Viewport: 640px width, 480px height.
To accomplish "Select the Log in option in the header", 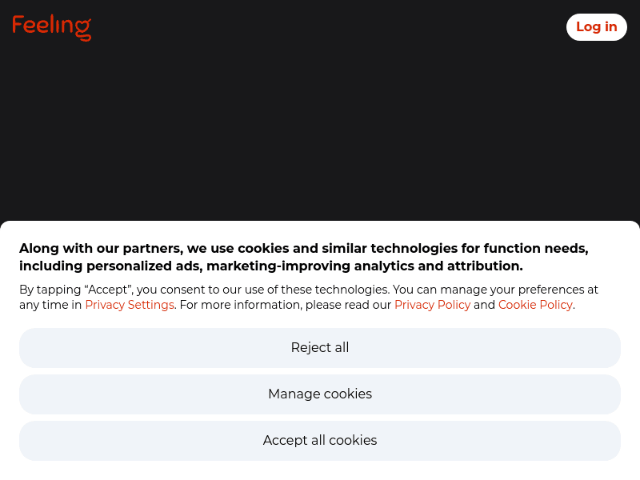I will (x=596, y=27).
